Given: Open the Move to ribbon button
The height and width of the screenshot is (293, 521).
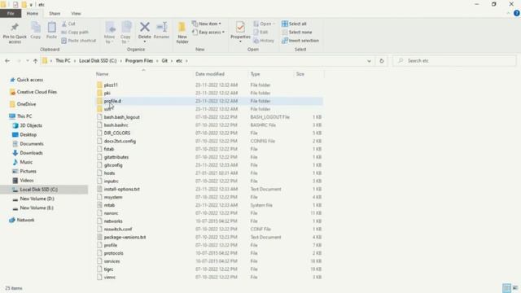Looking at the screenshot, I should point(110,33).
